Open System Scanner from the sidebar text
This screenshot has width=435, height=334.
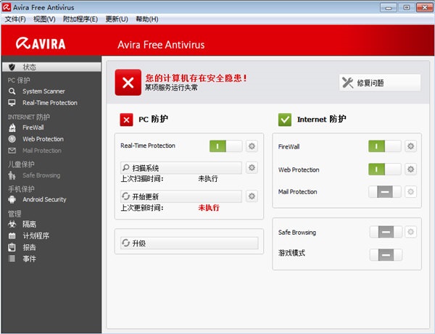43,91
